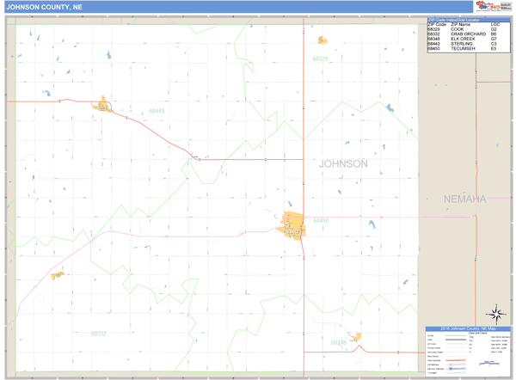Click the yellow Sterling town area on the map
Viewport: 516px width, 380px height.
102,105
